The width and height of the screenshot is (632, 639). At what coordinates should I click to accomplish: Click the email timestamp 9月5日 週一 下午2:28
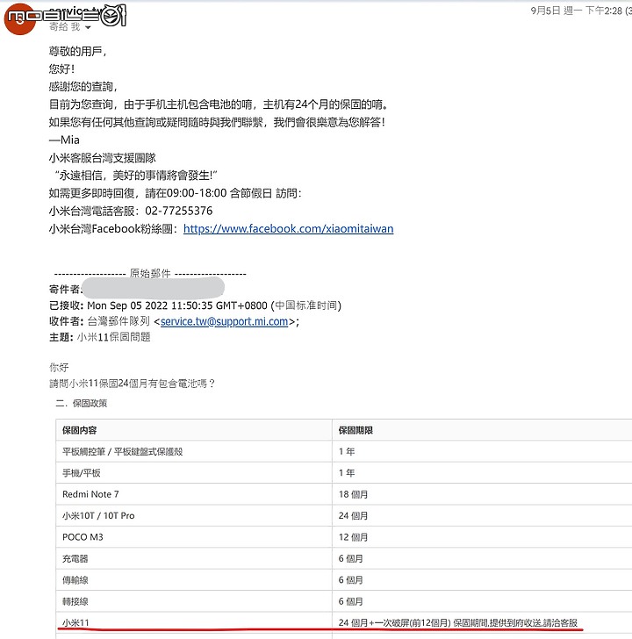point(576,11)
